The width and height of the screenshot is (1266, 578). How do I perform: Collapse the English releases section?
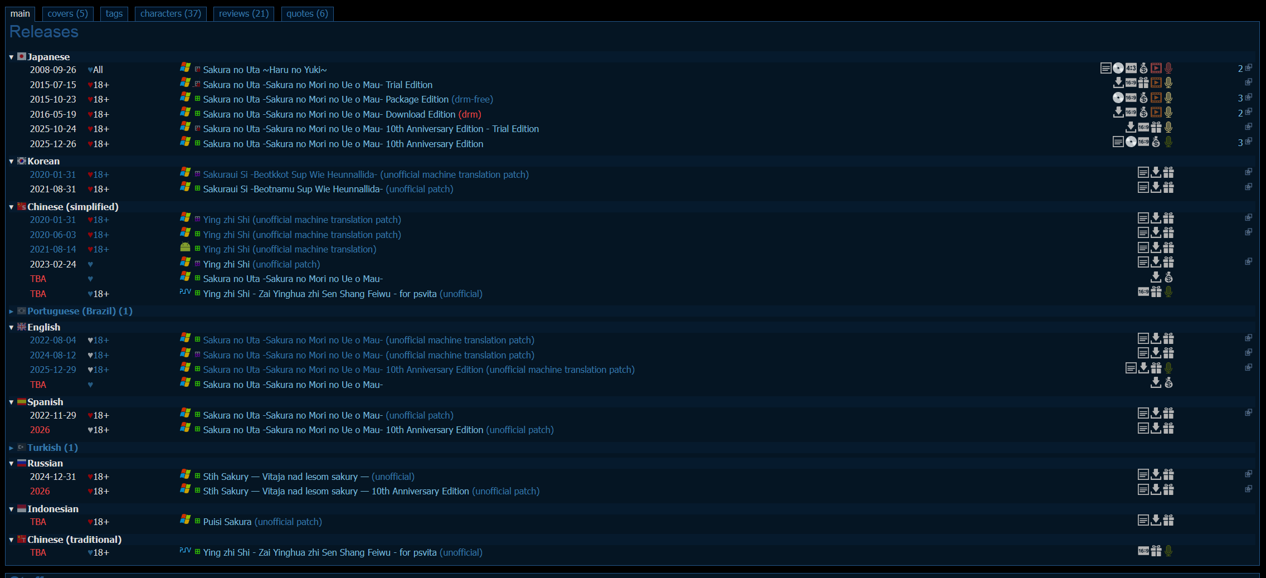click(x=11, y=327)
